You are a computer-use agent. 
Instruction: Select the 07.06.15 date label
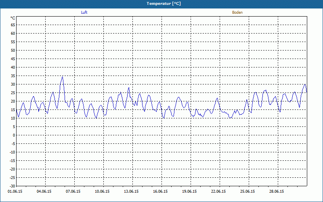[73, 191]
